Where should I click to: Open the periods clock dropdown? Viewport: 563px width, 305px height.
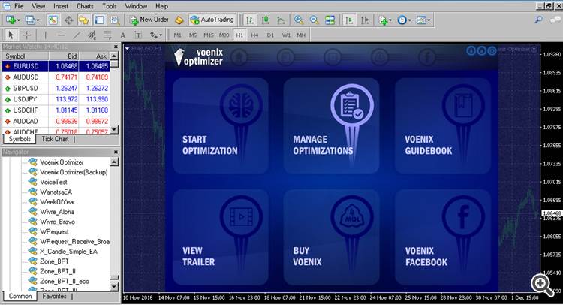click(x=404, y=20)
